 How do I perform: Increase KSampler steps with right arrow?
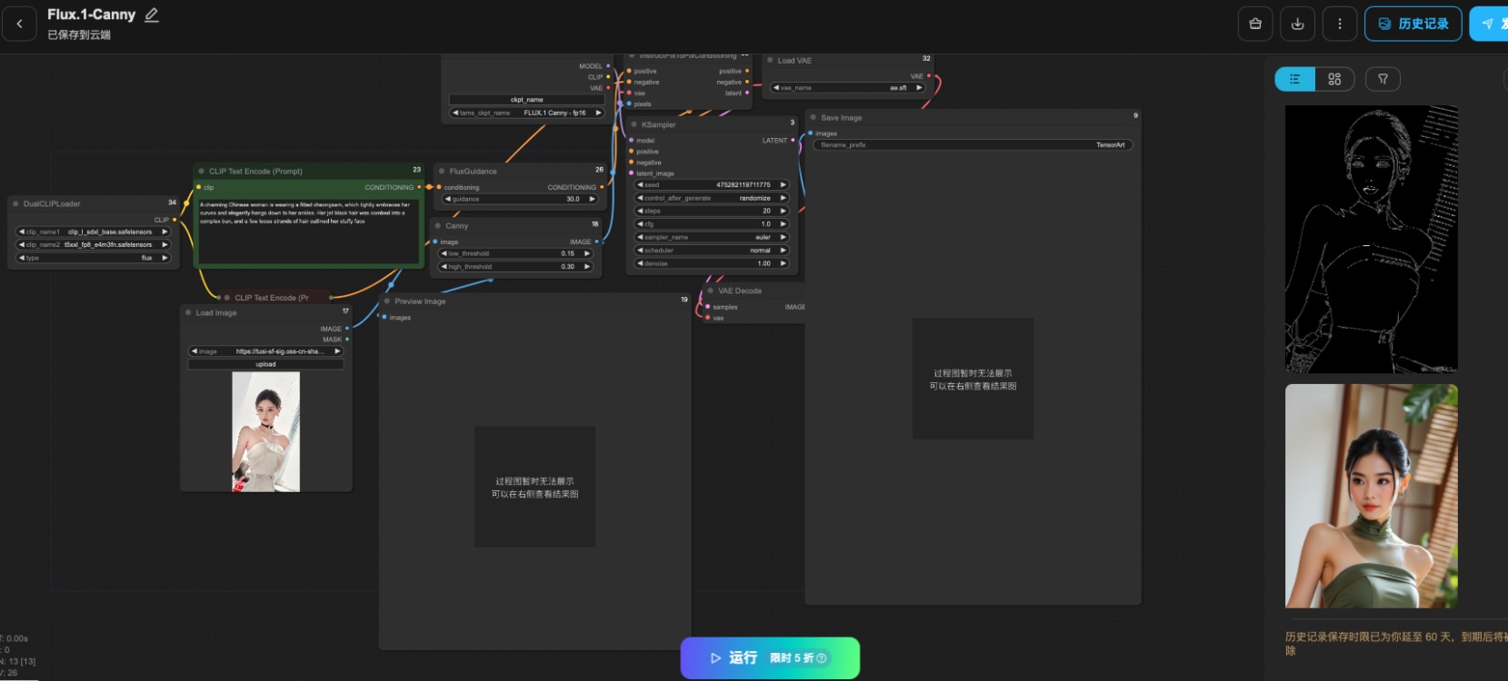pos(783,211)
